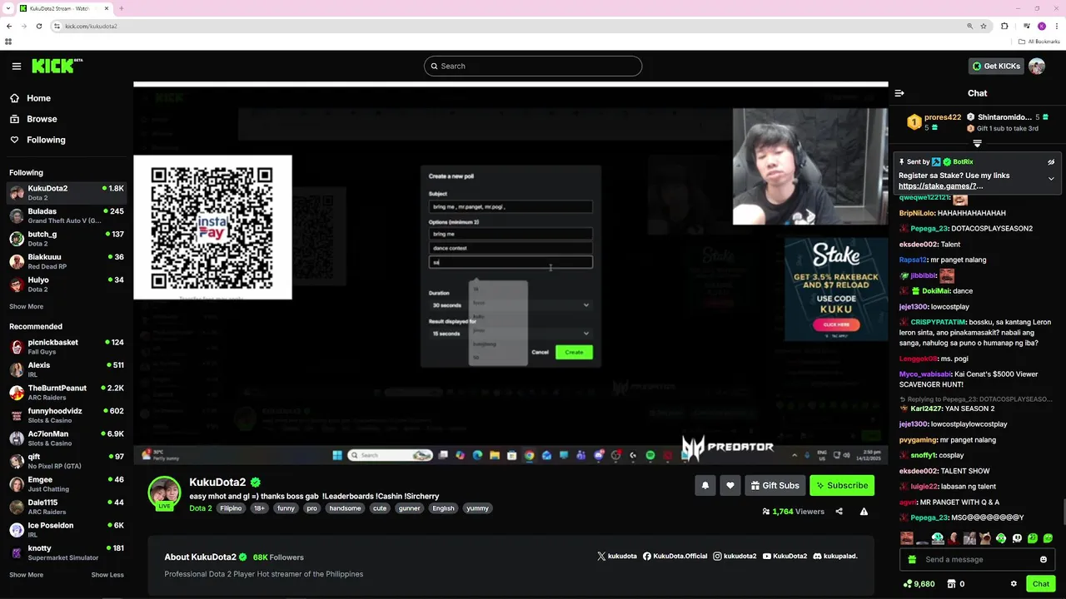Open a new browser tab
Viewport: 1066px width, 599px height.
click(122, 8)
